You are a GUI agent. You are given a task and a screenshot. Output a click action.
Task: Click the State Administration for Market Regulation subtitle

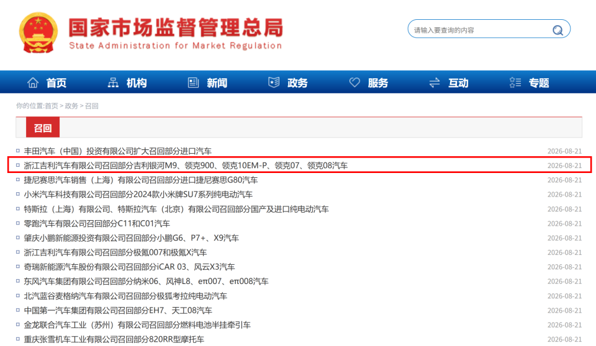click(176, 46)
